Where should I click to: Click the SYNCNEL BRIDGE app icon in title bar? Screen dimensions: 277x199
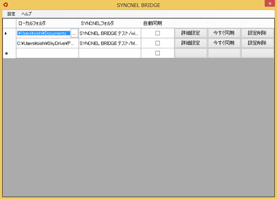pyautogui.click(x=6, y=5)
